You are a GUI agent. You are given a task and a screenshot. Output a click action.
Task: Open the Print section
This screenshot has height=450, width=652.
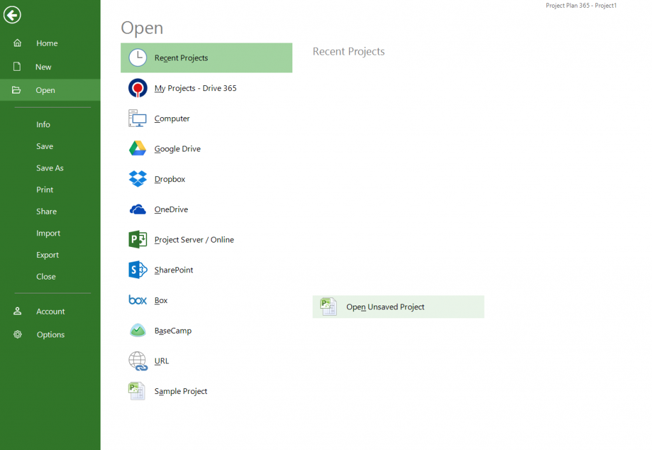[x=45, y=189]
